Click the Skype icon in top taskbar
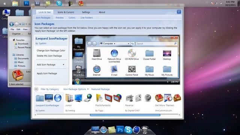This screenshot has width=240, height=135. click(x=59, y=3)
